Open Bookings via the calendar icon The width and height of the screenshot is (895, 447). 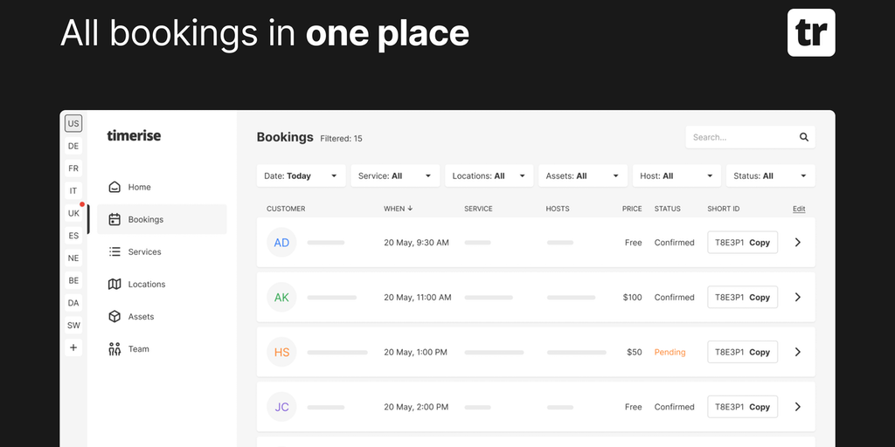(x=114, y=220)
